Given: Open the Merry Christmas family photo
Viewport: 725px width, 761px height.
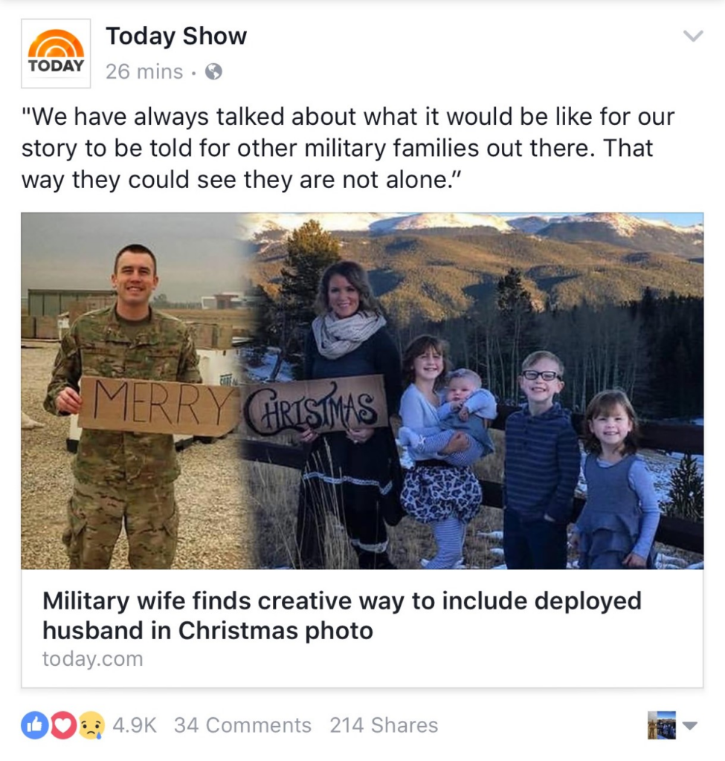Looking at the screenshot, I should click(362, 391).
